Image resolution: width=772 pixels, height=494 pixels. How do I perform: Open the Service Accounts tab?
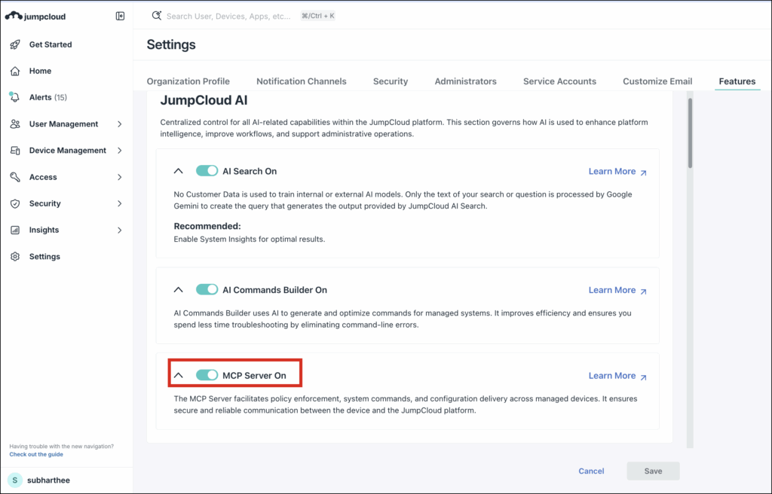[x=559, y=81]
